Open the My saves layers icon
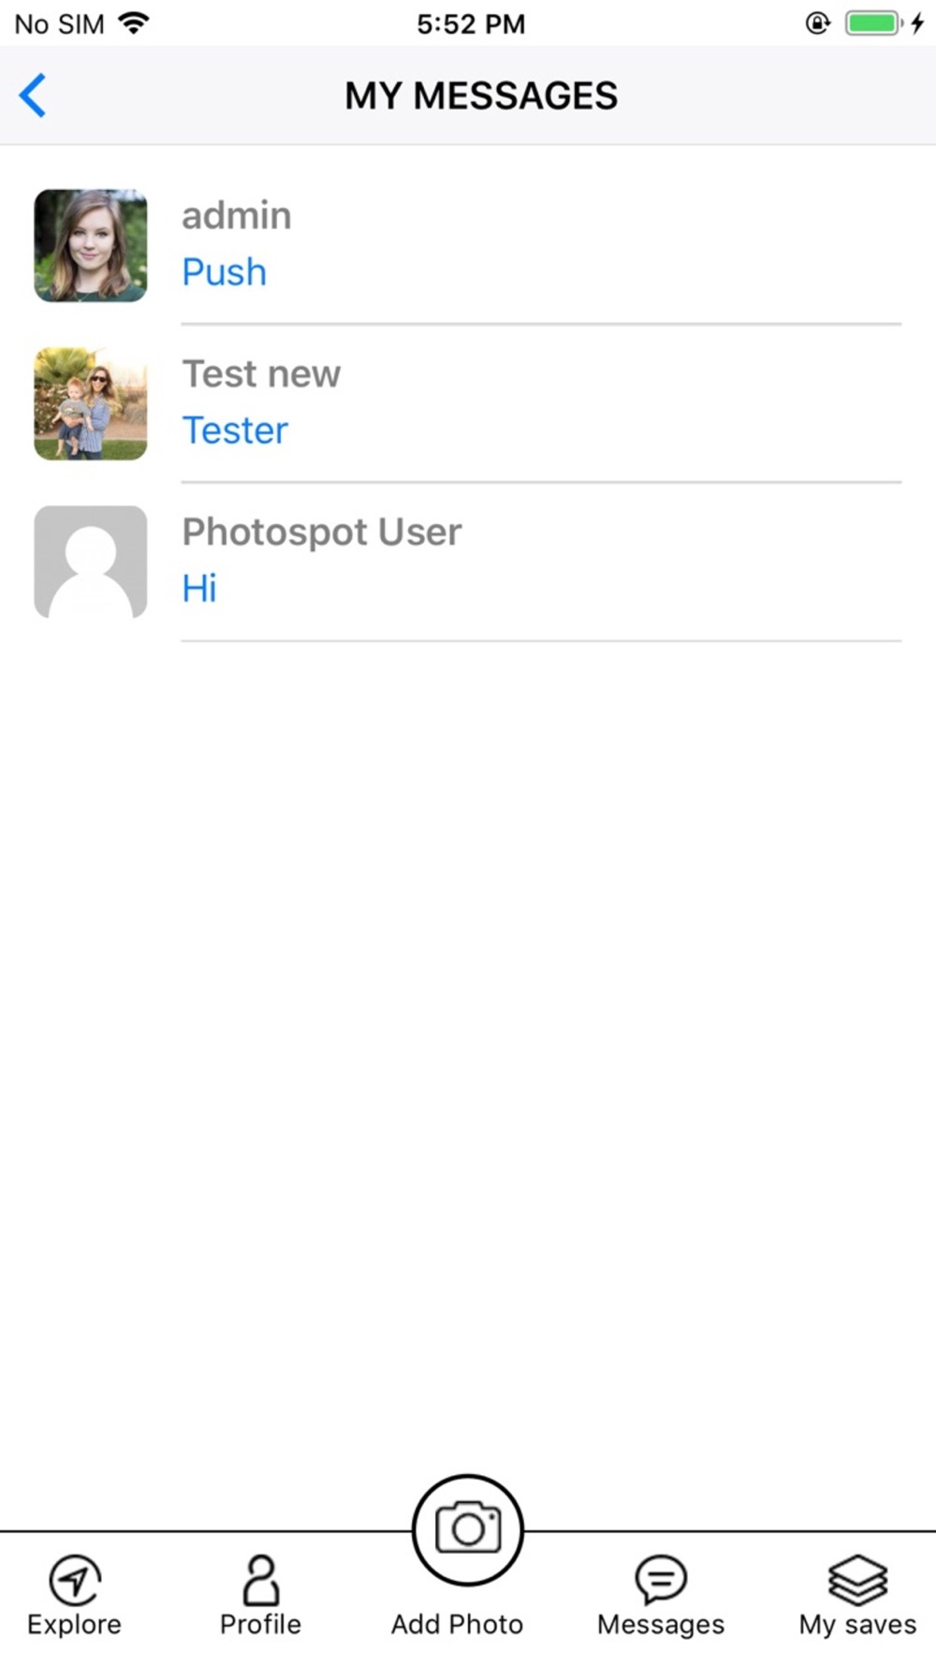 pyautogui.click(x=857, y=1580)
